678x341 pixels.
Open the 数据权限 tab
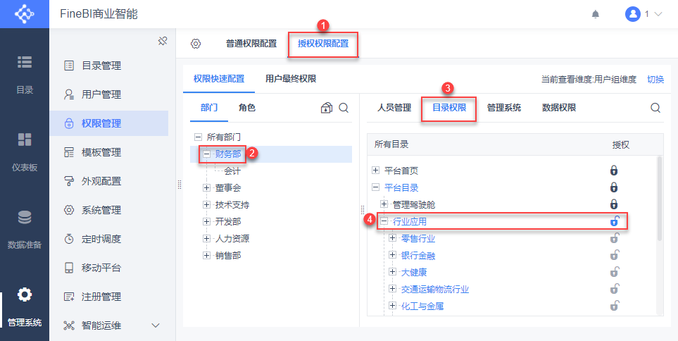(x=558, y=108)
